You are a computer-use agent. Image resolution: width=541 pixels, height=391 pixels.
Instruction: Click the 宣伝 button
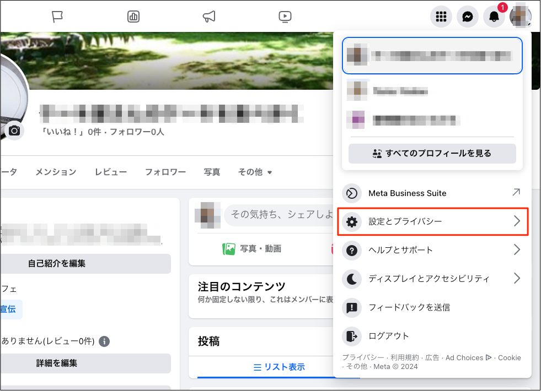[10, 309]
